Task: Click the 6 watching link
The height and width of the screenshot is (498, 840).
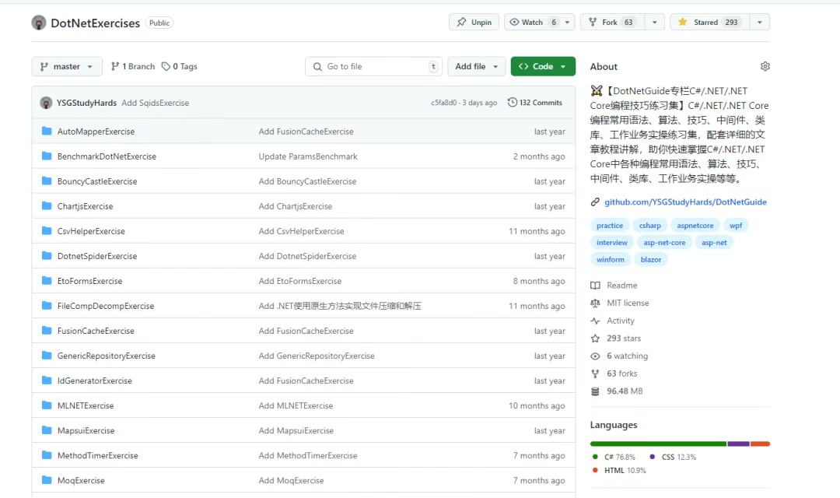Action: click(628, 356)
